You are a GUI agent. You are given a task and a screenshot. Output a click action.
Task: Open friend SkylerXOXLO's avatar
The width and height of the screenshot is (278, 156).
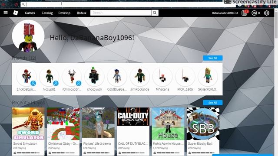(x=208, y=76)
